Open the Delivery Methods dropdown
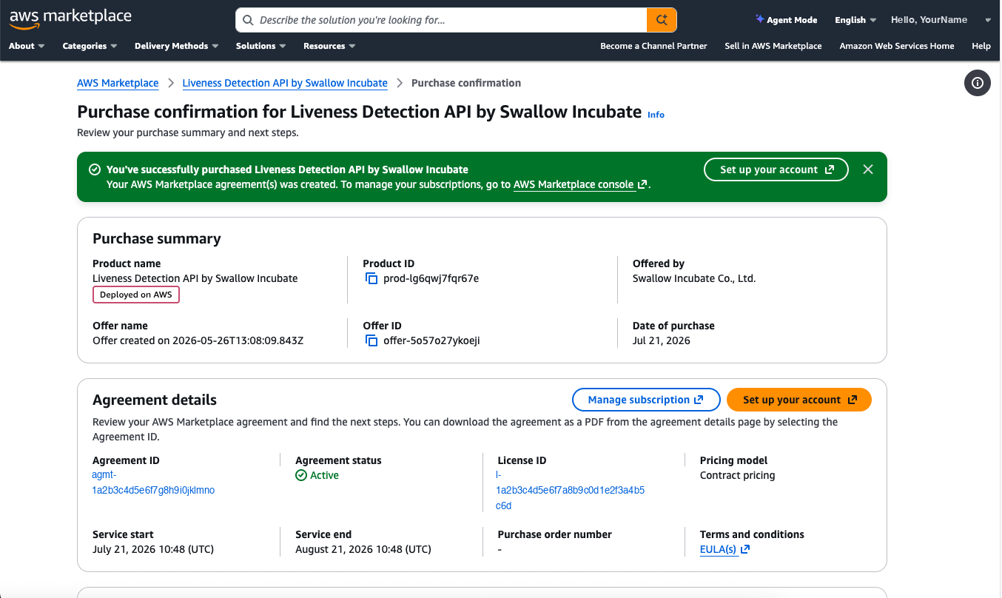 176,46
